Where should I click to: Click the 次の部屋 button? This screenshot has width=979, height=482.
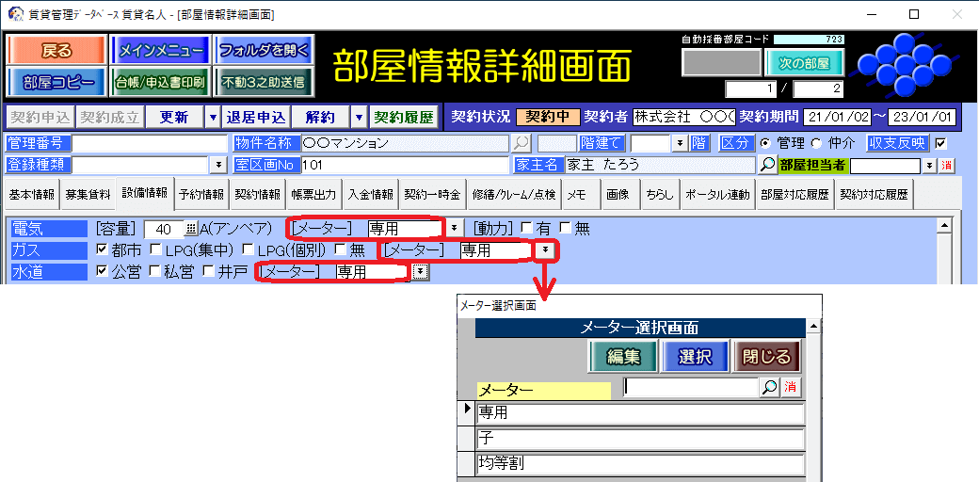pos(805,62)
